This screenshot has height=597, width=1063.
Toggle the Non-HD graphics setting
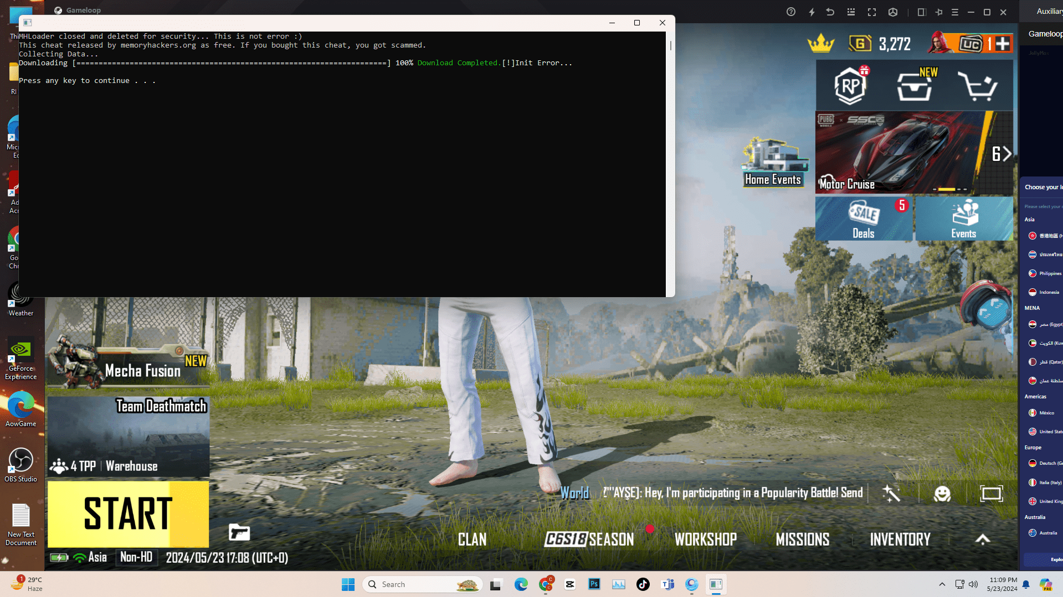point(136,557)
